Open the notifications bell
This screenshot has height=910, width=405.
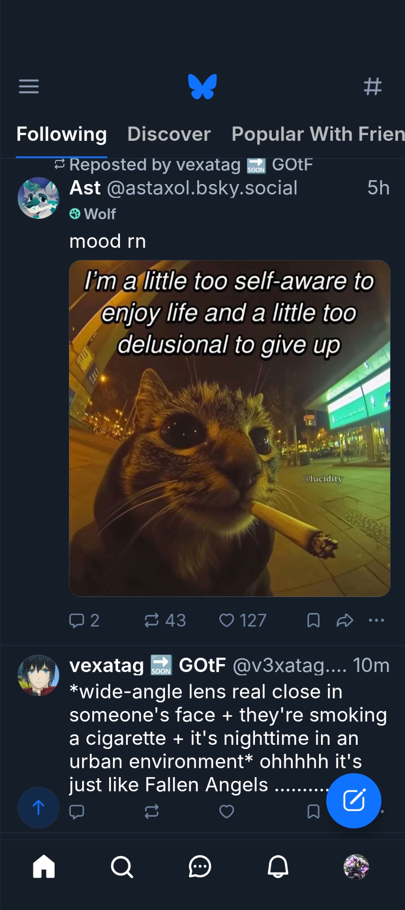point(278,866)
